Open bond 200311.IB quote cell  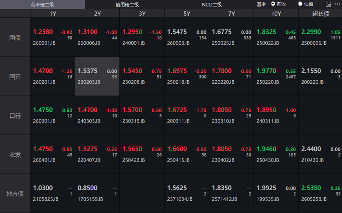coord(187,115)
